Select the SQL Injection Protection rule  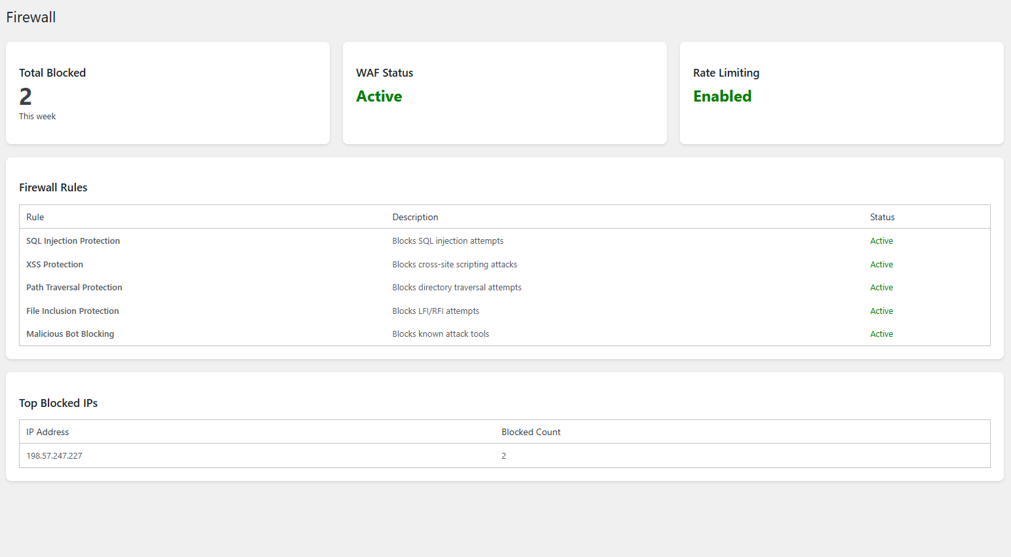[73, 241]
